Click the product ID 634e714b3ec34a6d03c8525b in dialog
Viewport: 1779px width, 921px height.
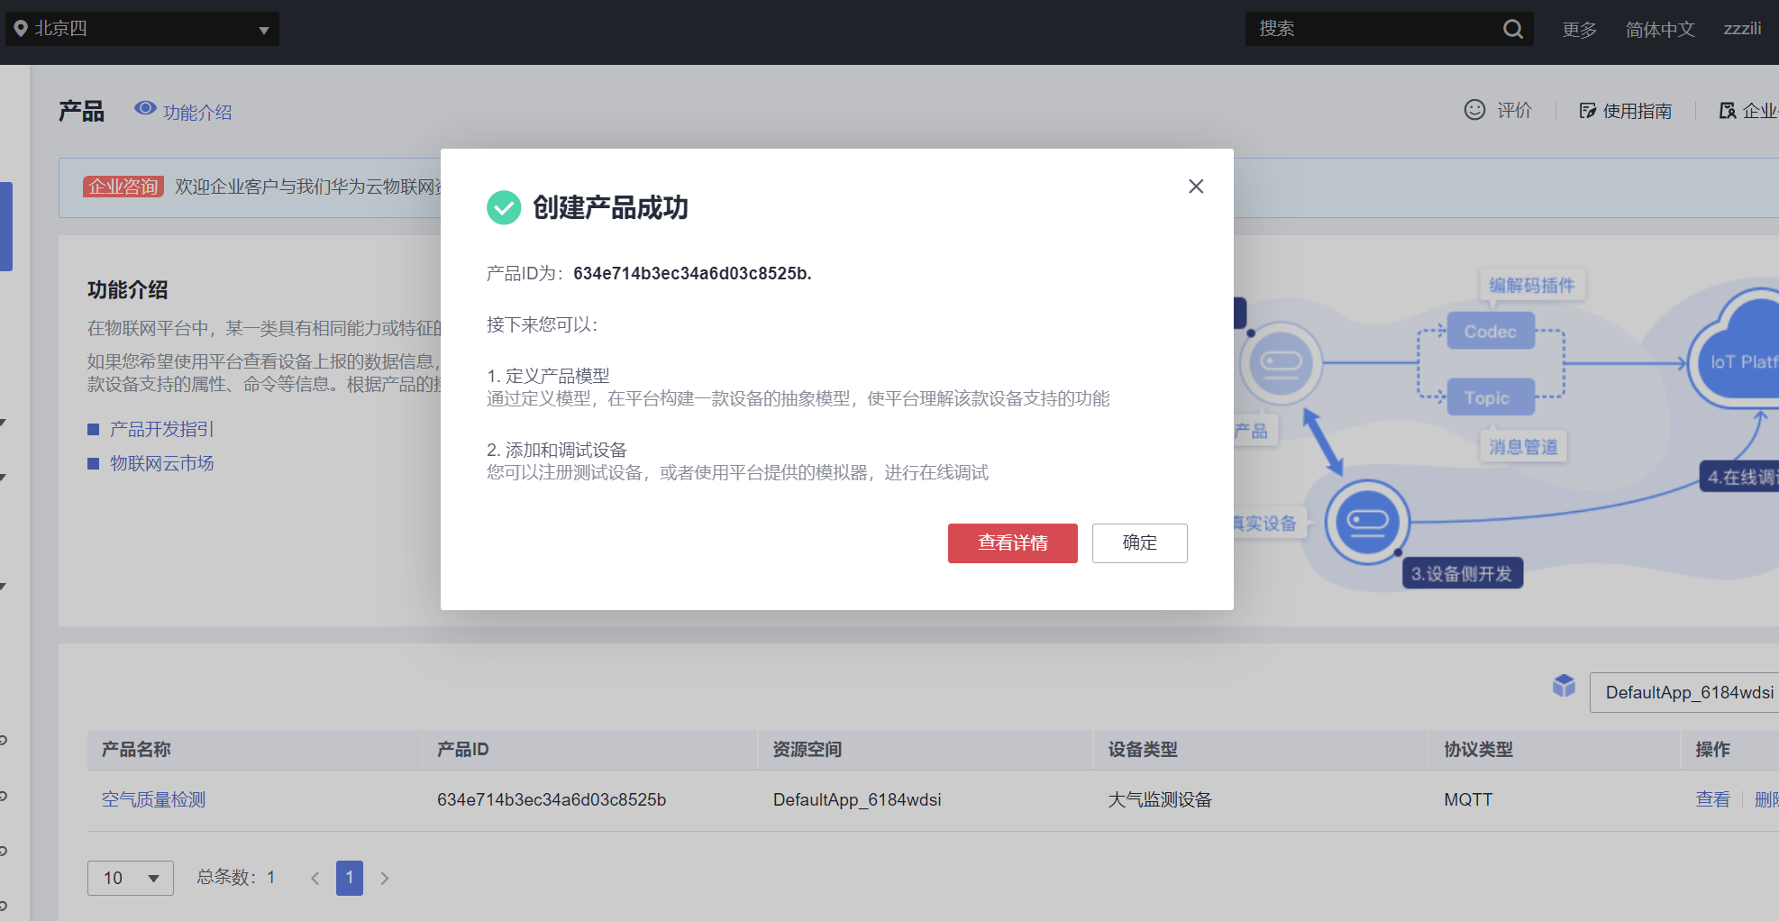[x=690, y=273]
